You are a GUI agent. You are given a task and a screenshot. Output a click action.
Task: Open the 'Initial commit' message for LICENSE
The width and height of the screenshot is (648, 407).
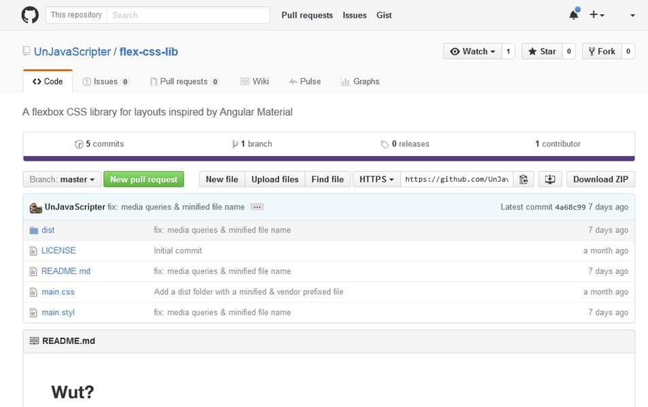click(178, 250)
